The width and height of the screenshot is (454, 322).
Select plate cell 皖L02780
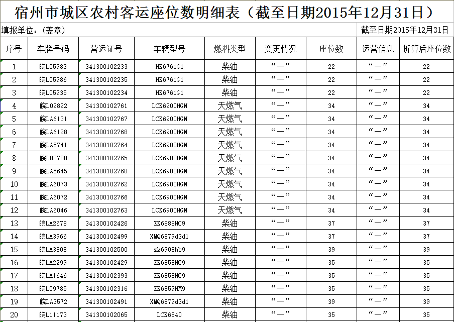pos(53,158)
